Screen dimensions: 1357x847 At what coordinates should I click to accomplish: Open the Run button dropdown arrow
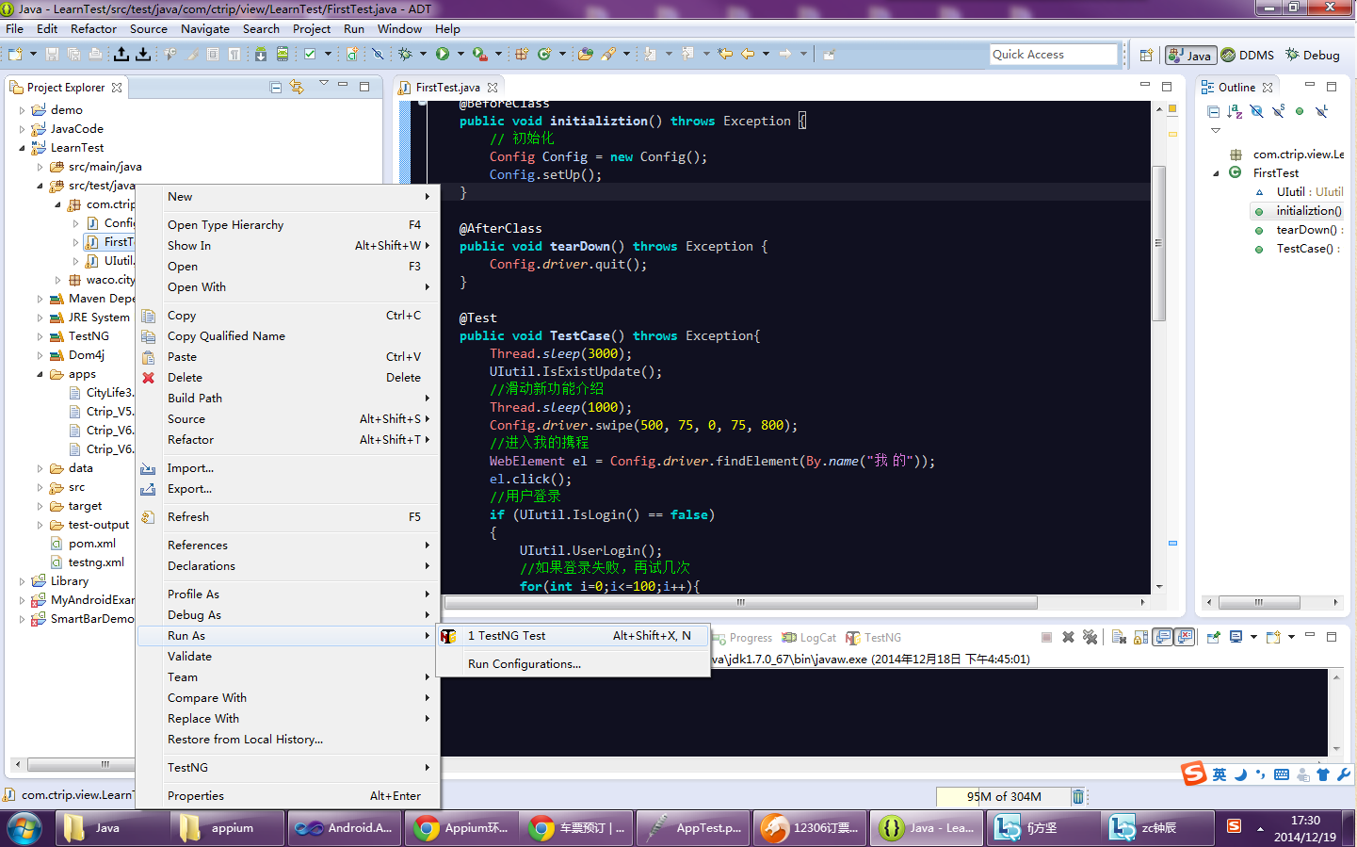click(x=460, y=55)
